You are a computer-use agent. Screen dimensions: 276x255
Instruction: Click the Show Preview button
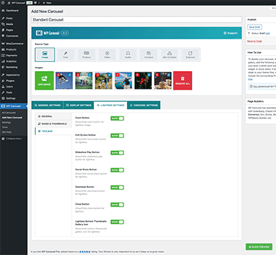pos(259,247)
